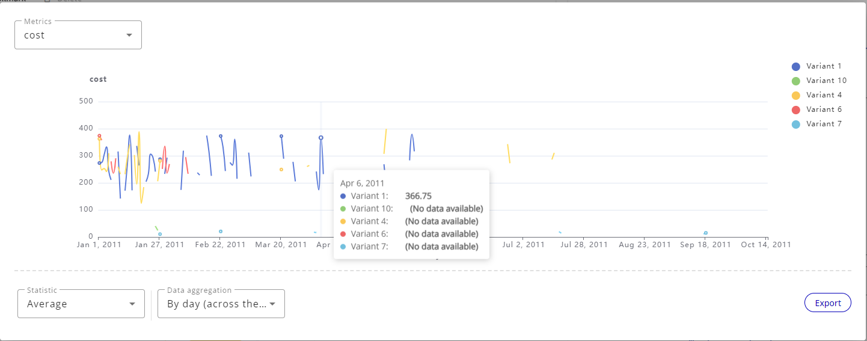Click the 'cost' y-axis title
The width and height of the screenshot is (867, 341).
tap(98, 79)
